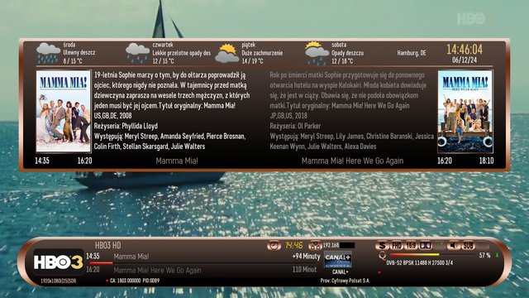
Task: Click the 192.168 IP address text
Action: click(x=331, y=245)
